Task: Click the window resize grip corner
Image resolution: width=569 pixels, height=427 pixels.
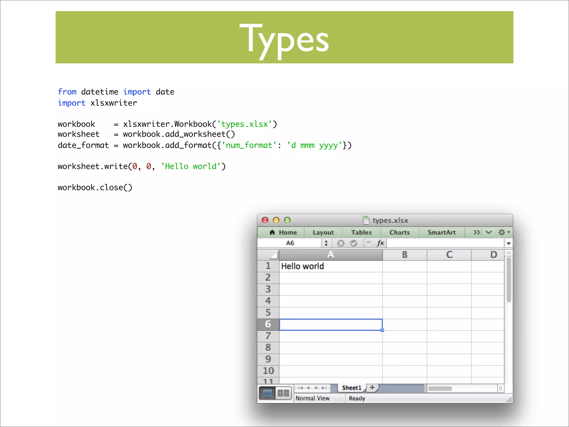Action: 509,399
